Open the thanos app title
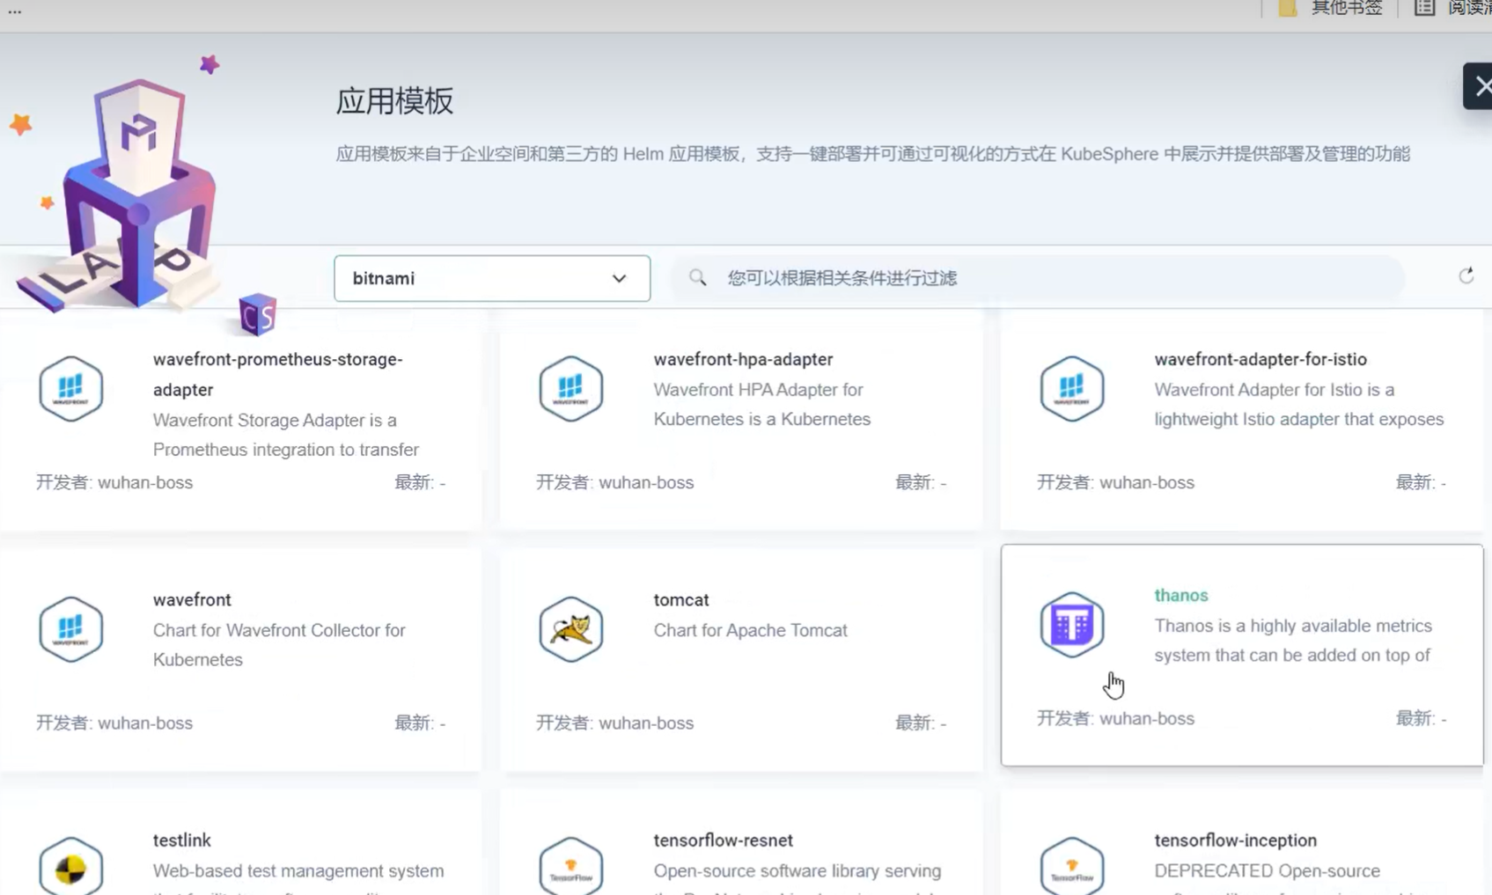Image resolution: width=1492 pixels, height=895 pixels. pos(1181,595)
